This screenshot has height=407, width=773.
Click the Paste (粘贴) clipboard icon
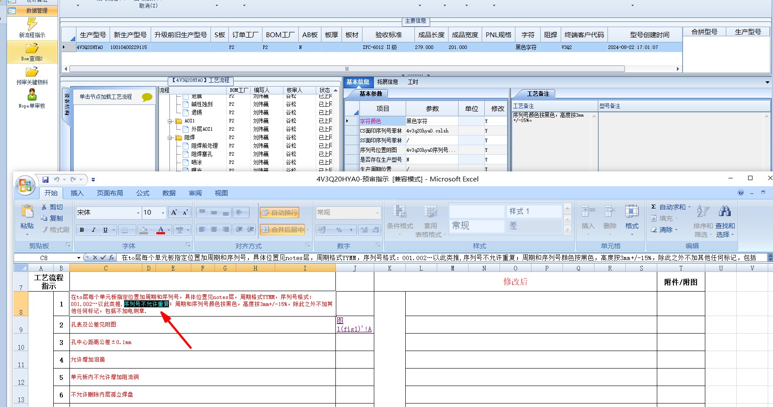pos(27,212)
